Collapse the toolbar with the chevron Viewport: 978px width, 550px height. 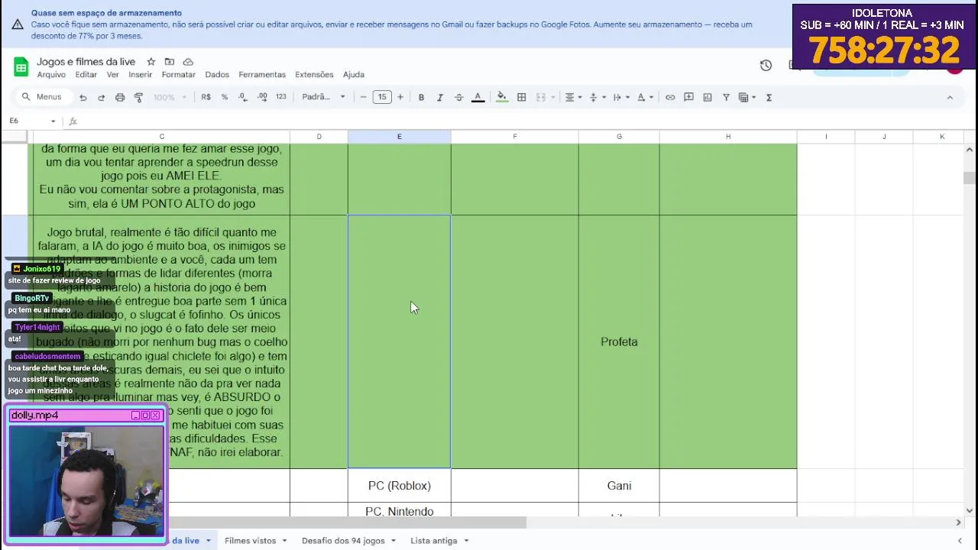point(950,97)
